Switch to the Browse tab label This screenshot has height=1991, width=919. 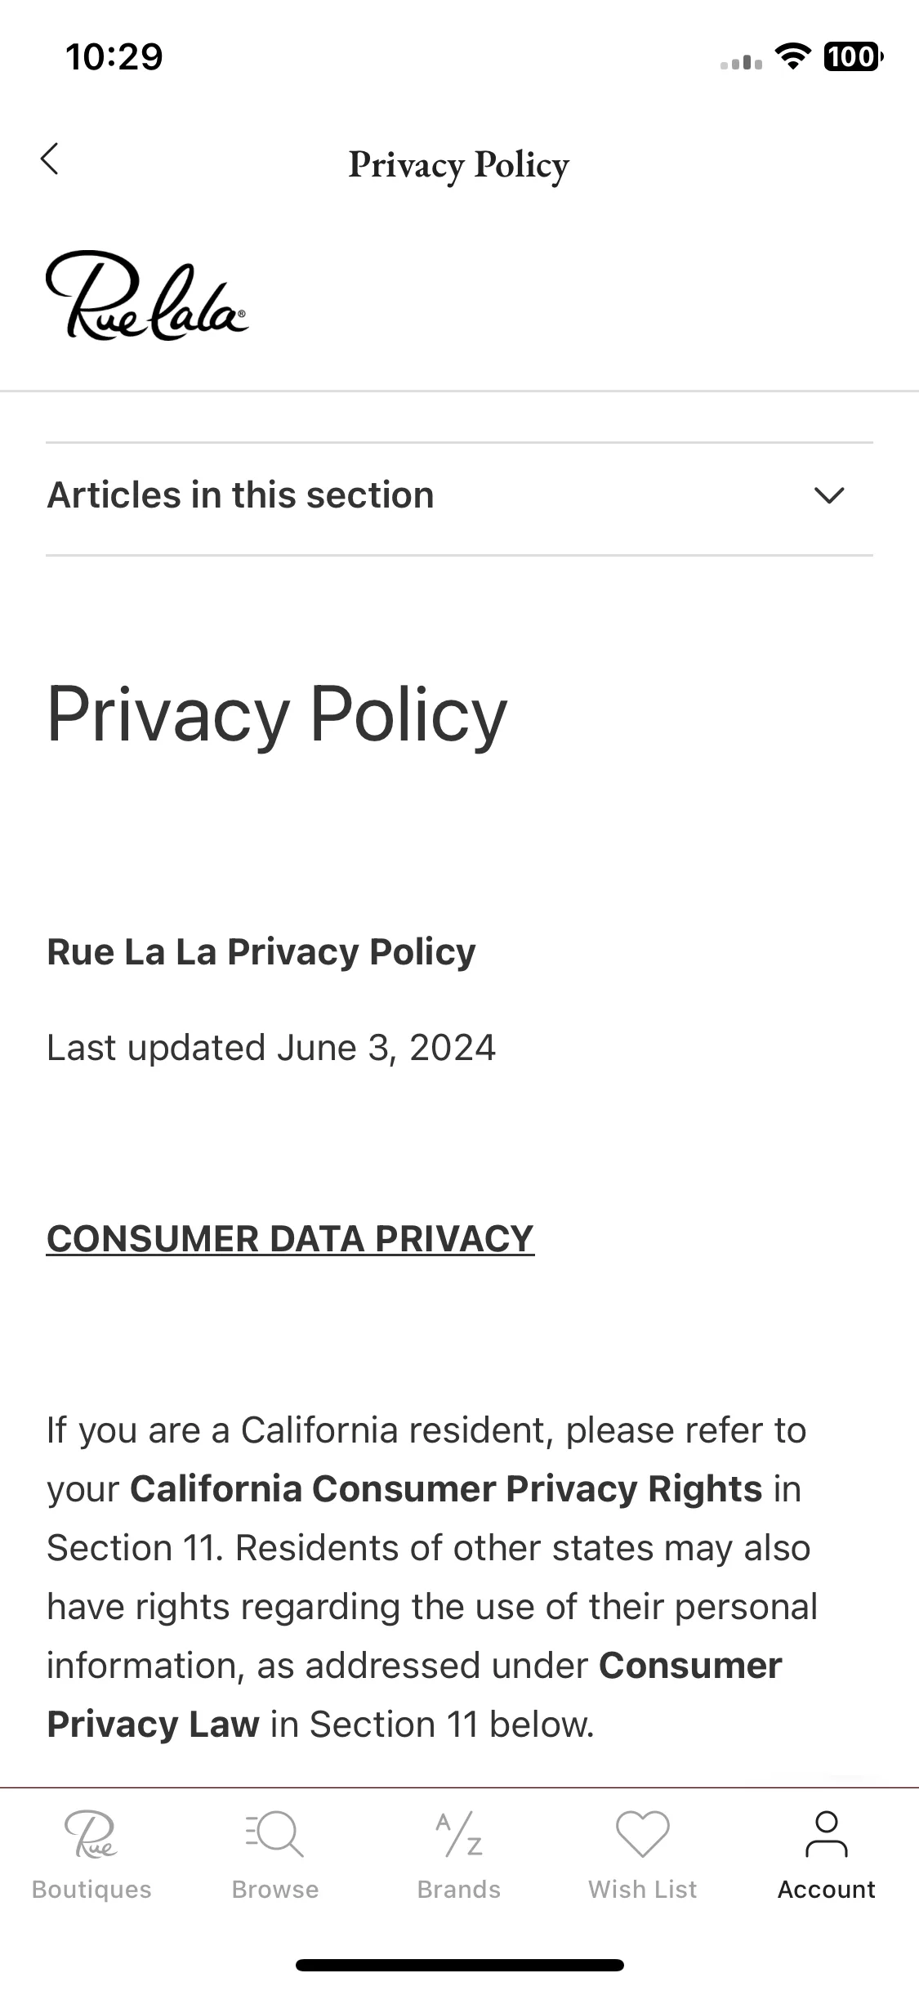pos(275,1890)
